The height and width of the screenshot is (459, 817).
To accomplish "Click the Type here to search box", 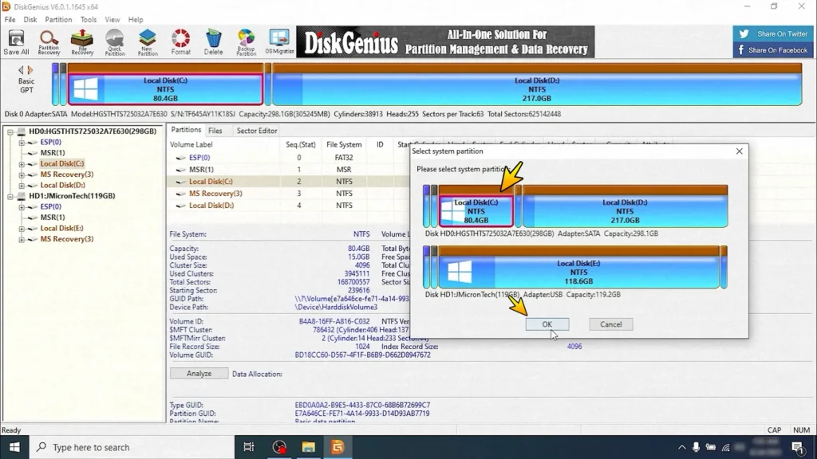I will point(132,447).
